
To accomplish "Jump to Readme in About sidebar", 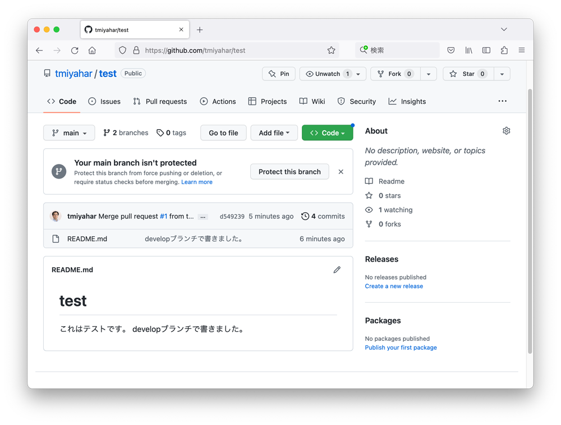I will pos(385,181).
